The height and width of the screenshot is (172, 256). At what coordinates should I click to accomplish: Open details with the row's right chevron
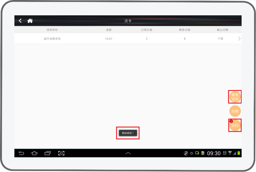(239, 39)
